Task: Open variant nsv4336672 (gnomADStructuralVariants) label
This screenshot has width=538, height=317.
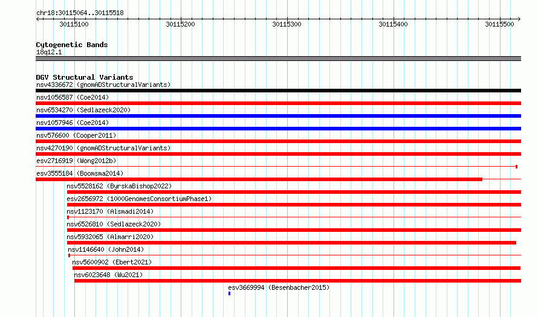Action: [103, 85]
